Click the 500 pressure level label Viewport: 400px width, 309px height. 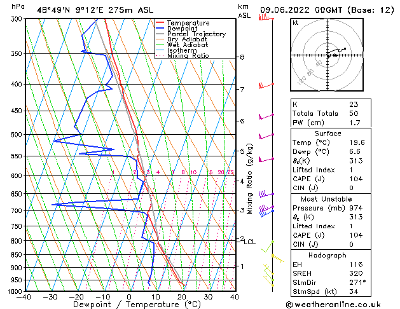click(18, 135)
